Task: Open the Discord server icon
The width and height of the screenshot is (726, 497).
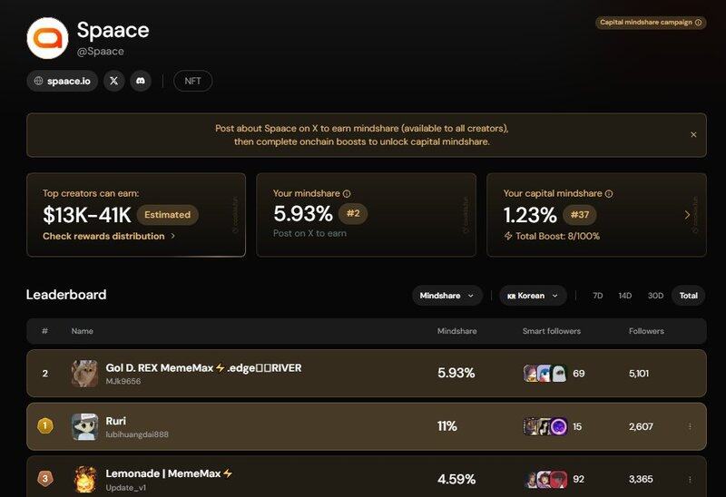Action: click(x=140, y=81)
